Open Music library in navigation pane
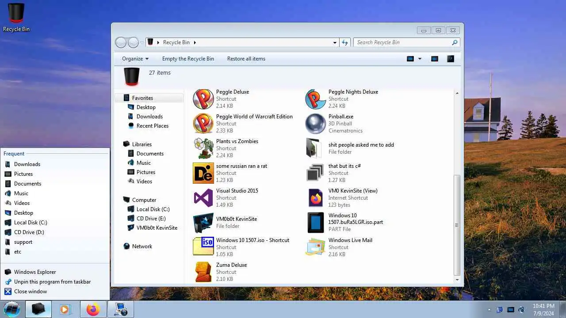 [x=144, y=163]
